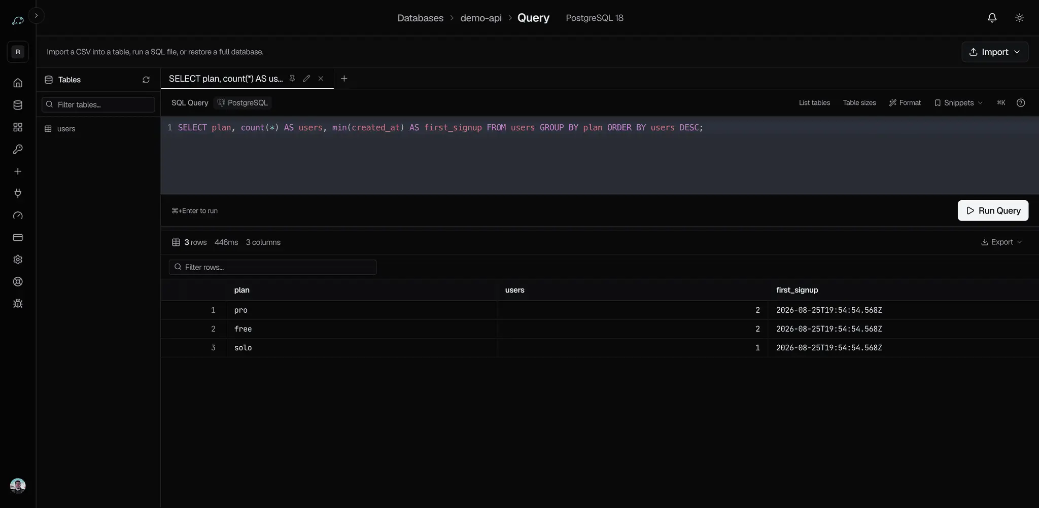This screenshot has width=1039, height=508.
Task: Click the user avatar in the sidebar
Action: click(18, 486)
